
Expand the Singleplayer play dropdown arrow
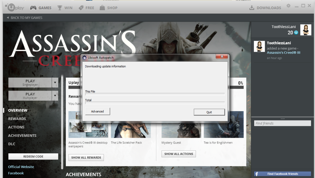[x=55, y=83]
